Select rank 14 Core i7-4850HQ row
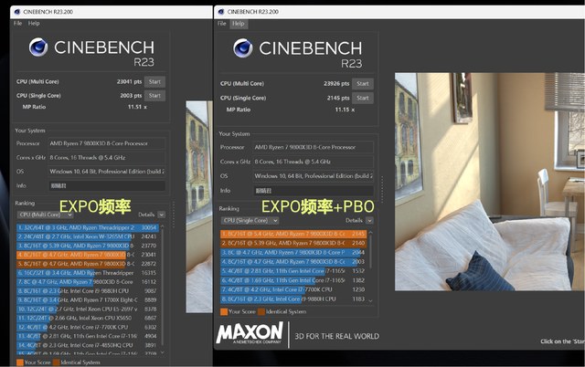Screen dimensions: 585x367 (88, 345)
